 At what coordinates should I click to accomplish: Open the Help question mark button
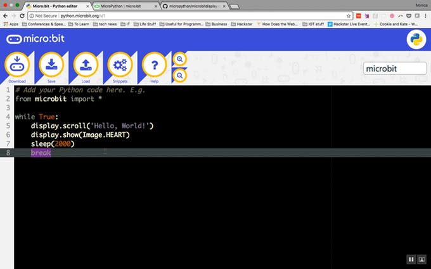[155, 65]
